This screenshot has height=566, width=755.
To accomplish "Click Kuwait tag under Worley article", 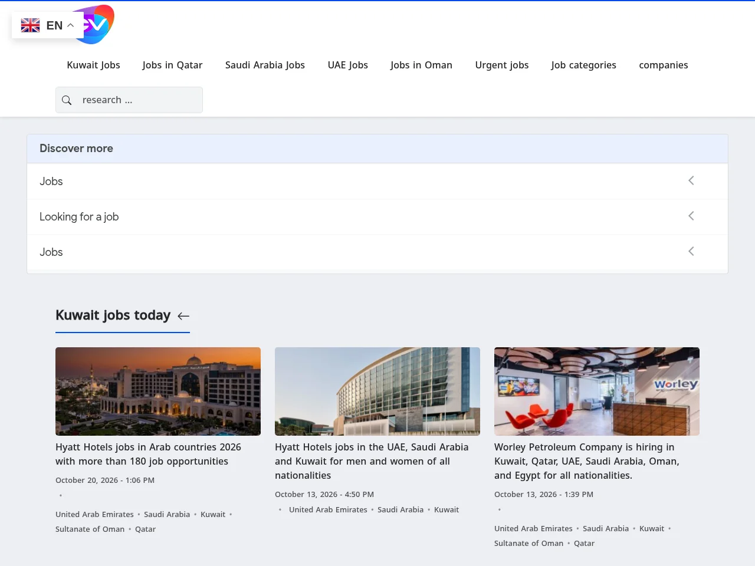I will tap(652, 529).
